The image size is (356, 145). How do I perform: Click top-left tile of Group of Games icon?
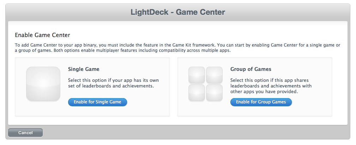[x=197, y=75]
